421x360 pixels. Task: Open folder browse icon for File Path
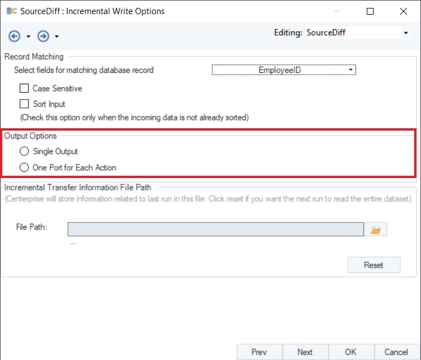[x=375, y=229]
